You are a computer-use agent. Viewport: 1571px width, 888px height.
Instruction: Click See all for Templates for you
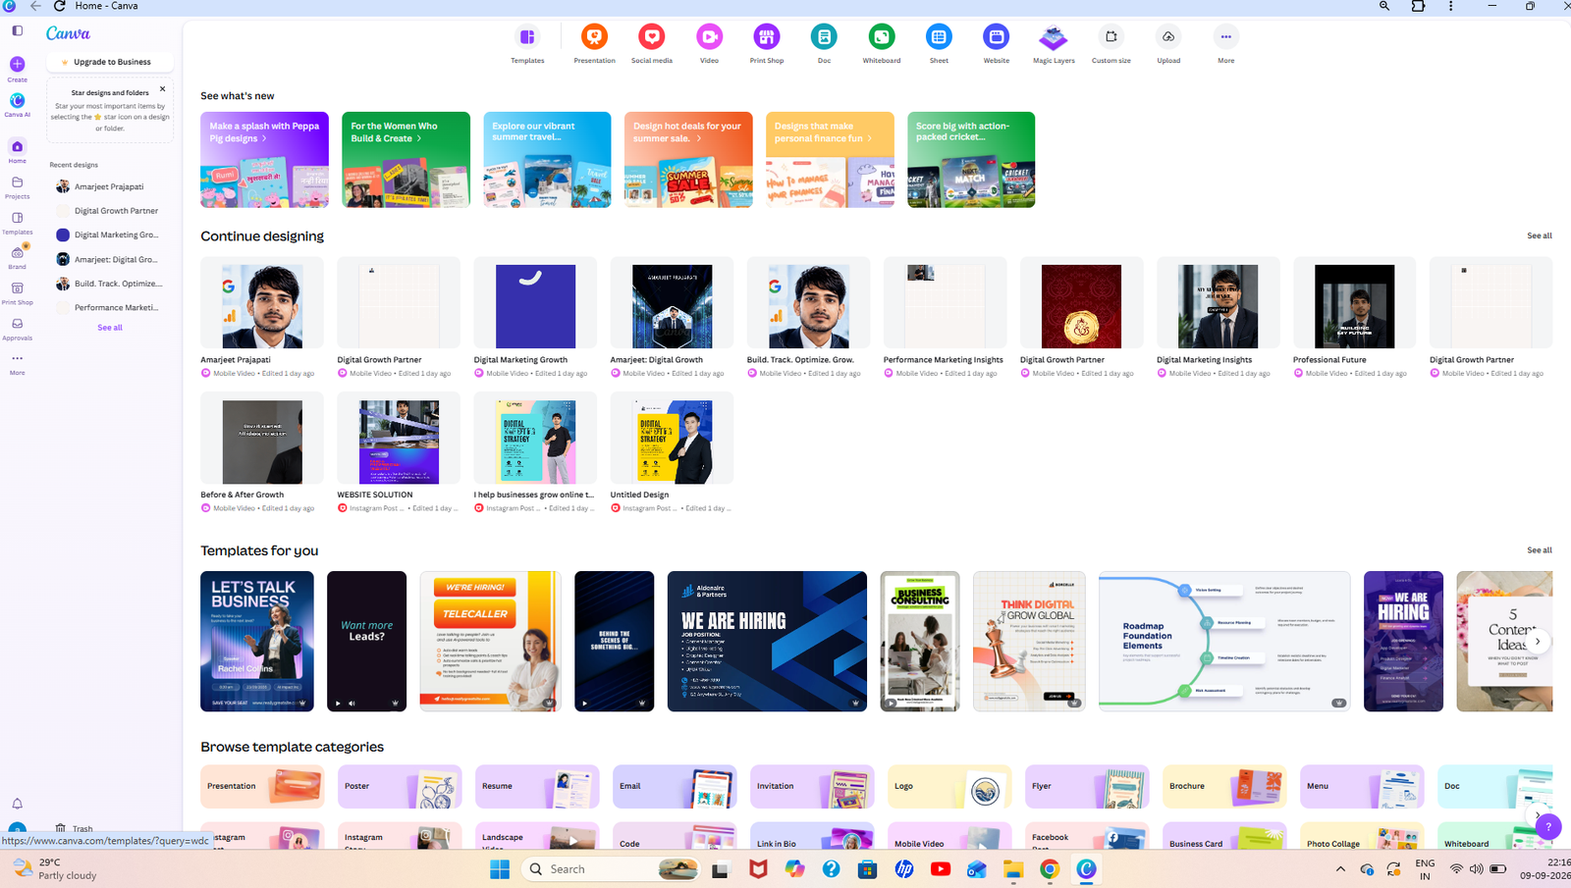click(x=1540, y=550)
